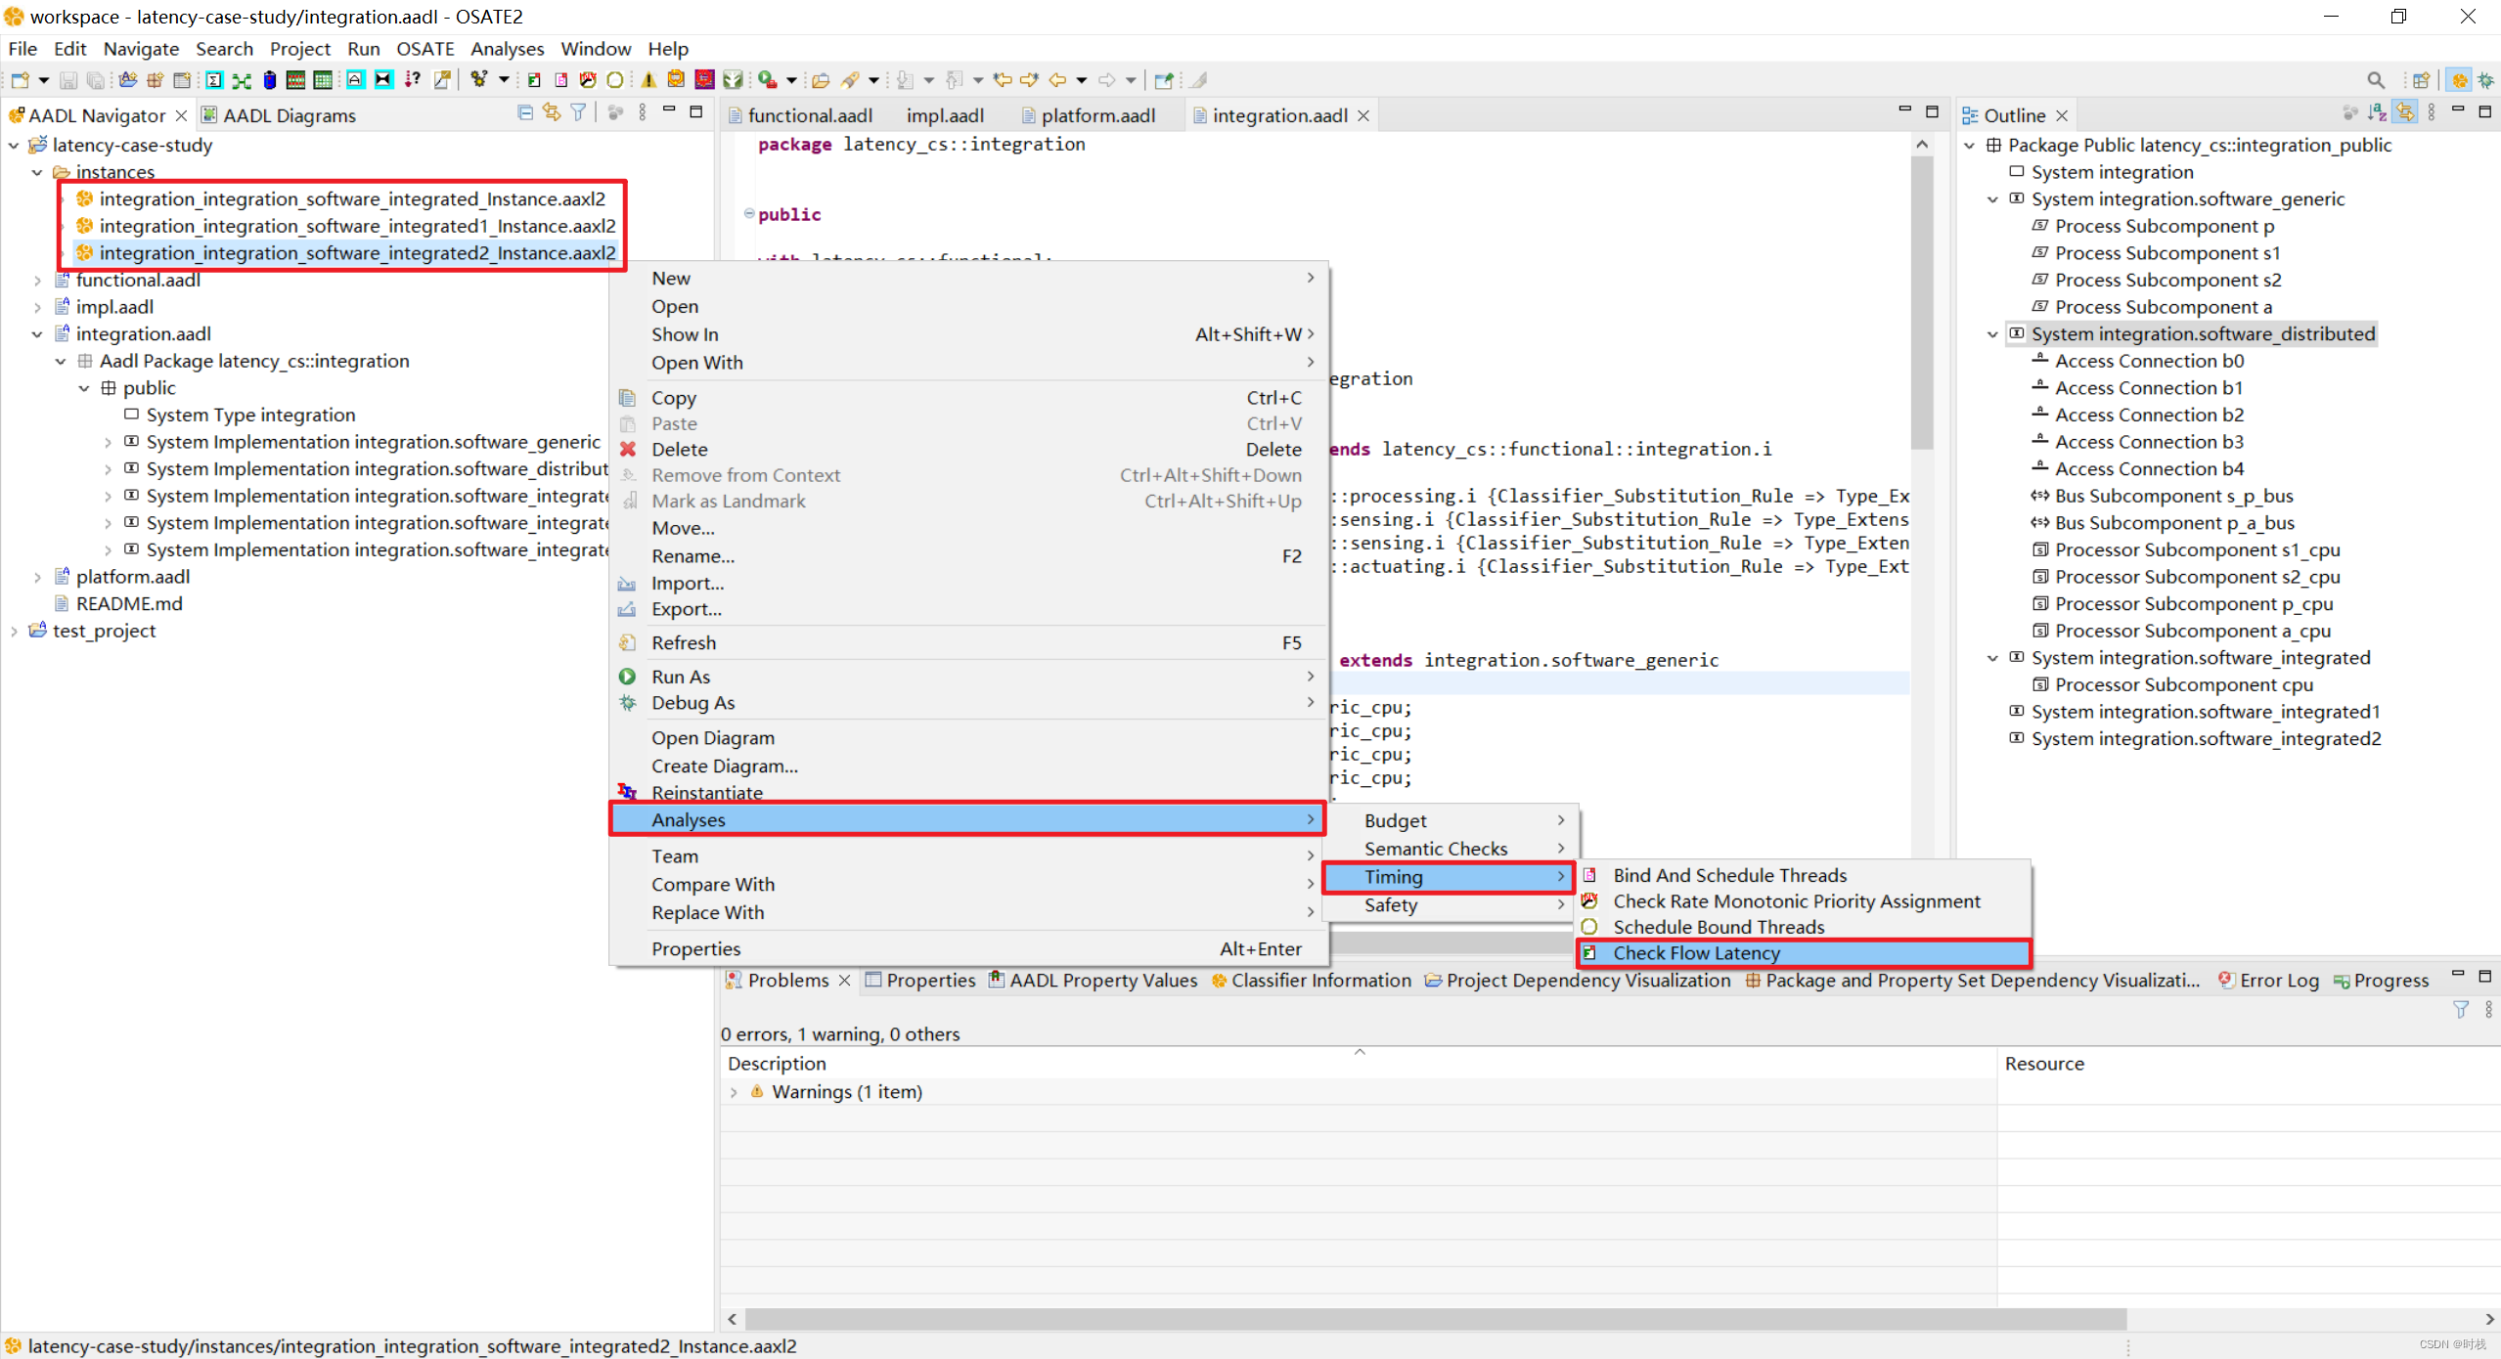Toggle Outline sort alphabetically button
Image resolution: width=2501 pixels, height=1359 pixels.
(2377, 113)
